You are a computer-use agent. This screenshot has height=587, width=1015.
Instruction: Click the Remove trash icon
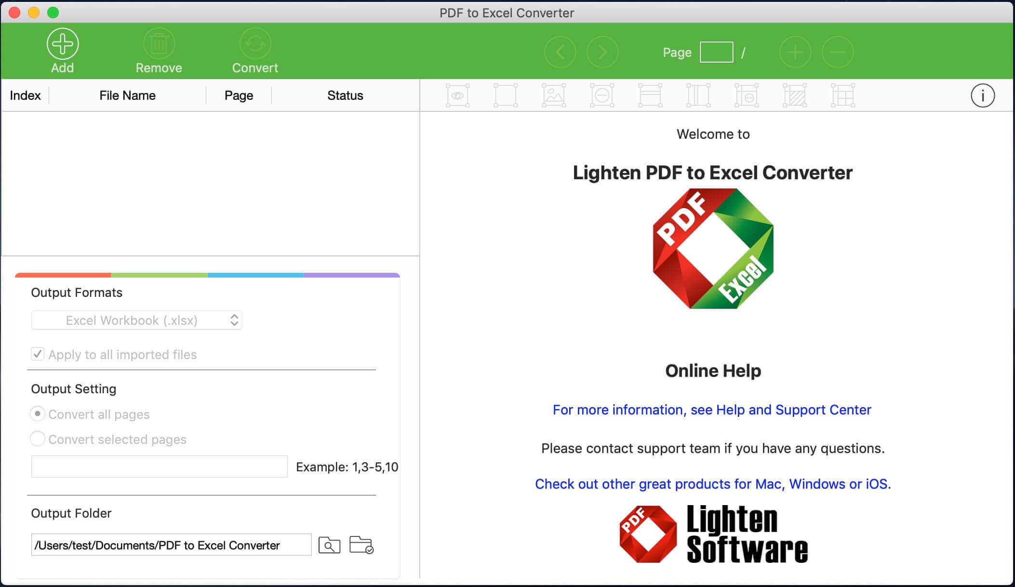coord(159,44)
